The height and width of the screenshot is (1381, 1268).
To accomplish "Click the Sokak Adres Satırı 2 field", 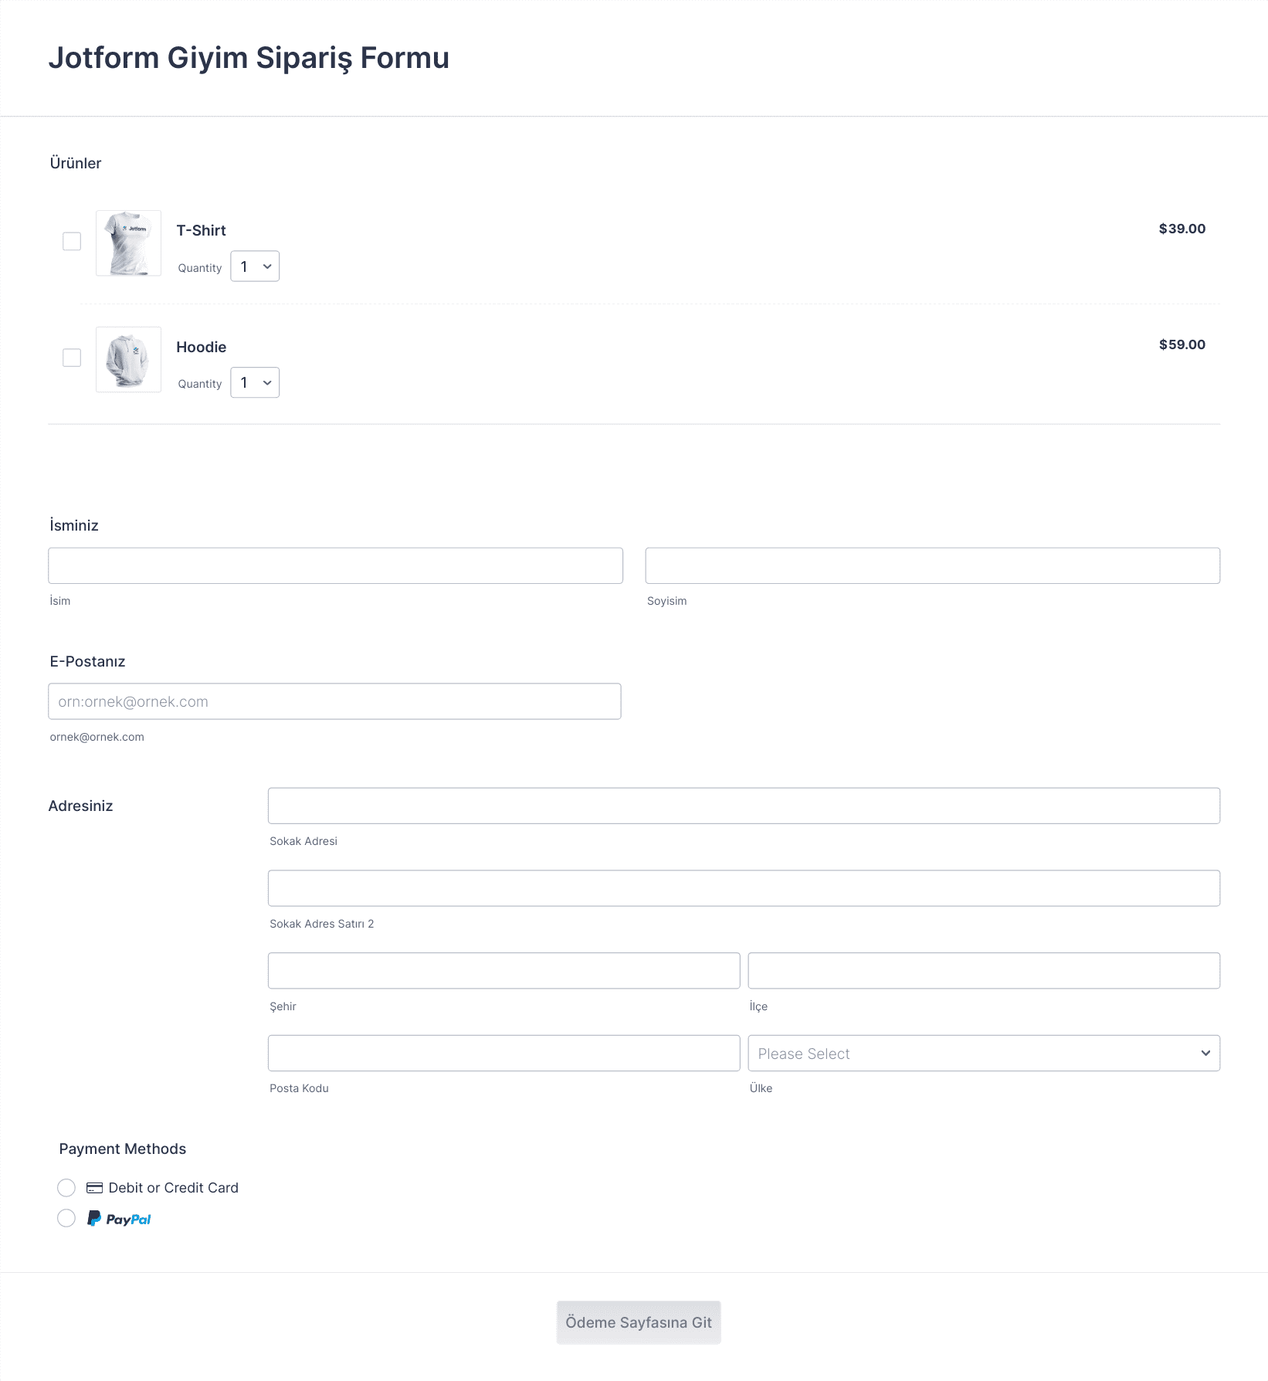I will point(744,888).
